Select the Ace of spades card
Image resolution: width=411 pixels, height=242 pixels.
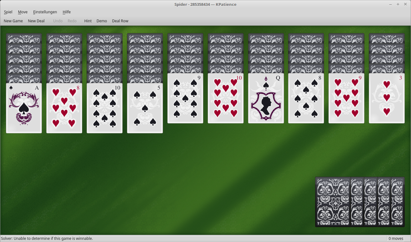click(x=24, y=108)
